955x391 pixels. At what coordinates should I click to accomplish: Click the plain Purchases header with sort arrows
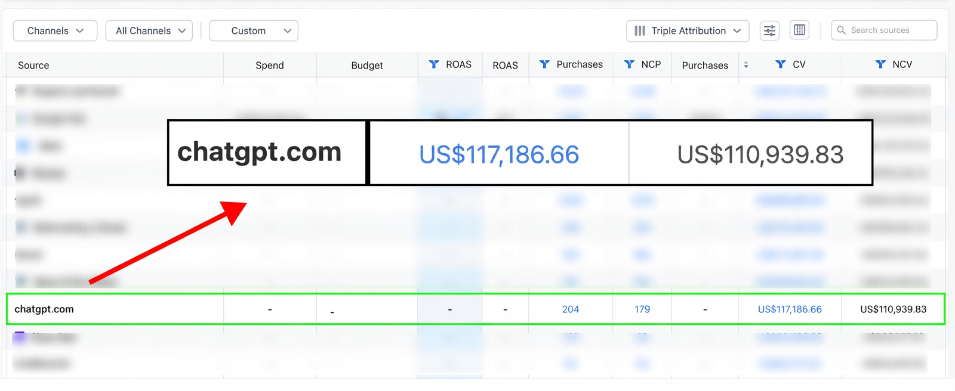[705, 66]
